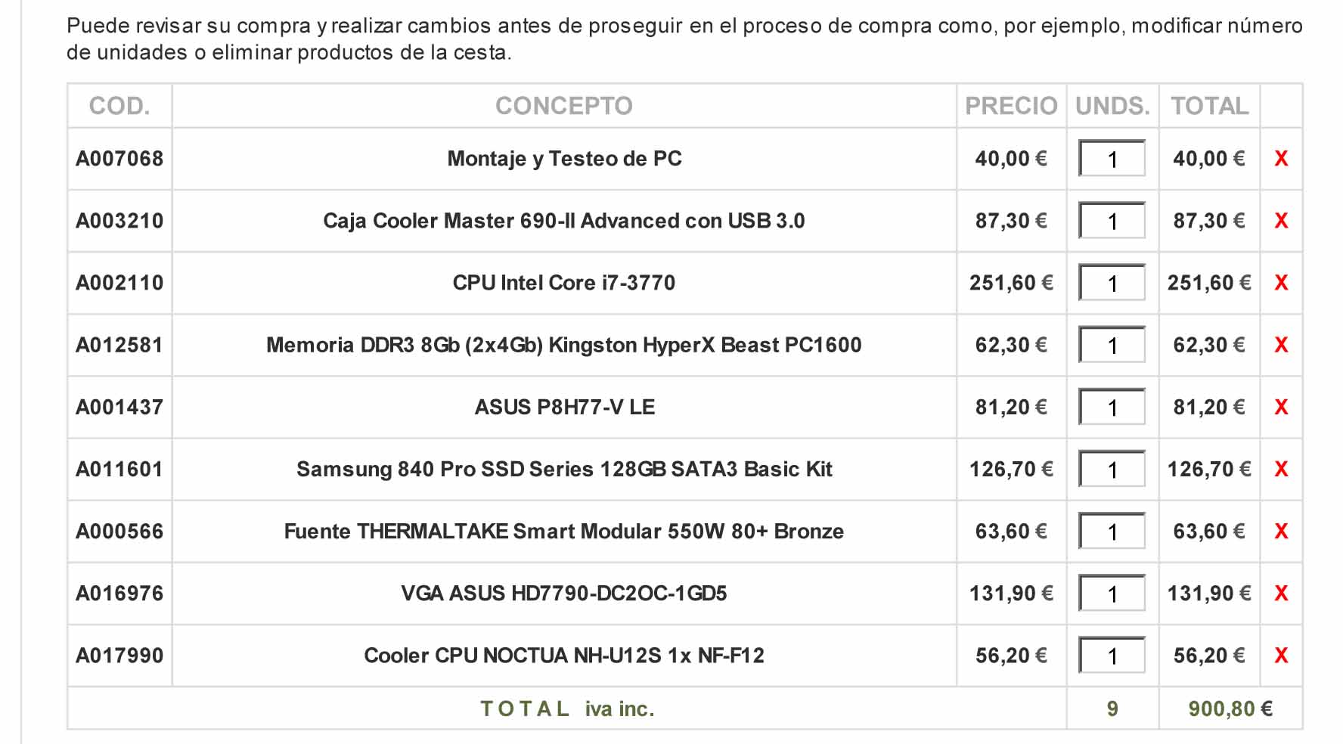The height and width of the screenshot is (744, 1343).
Task: Click units field for Montaje y Testeo
Action: click(1112, 159)
